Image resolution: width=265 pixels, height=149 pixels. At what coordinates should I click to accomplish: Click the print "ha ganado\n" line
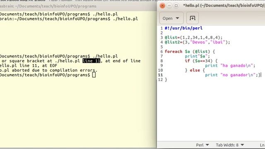coord(230,65)
